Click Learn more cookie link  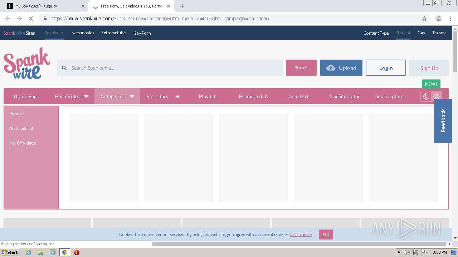click(x=301, y=235)
